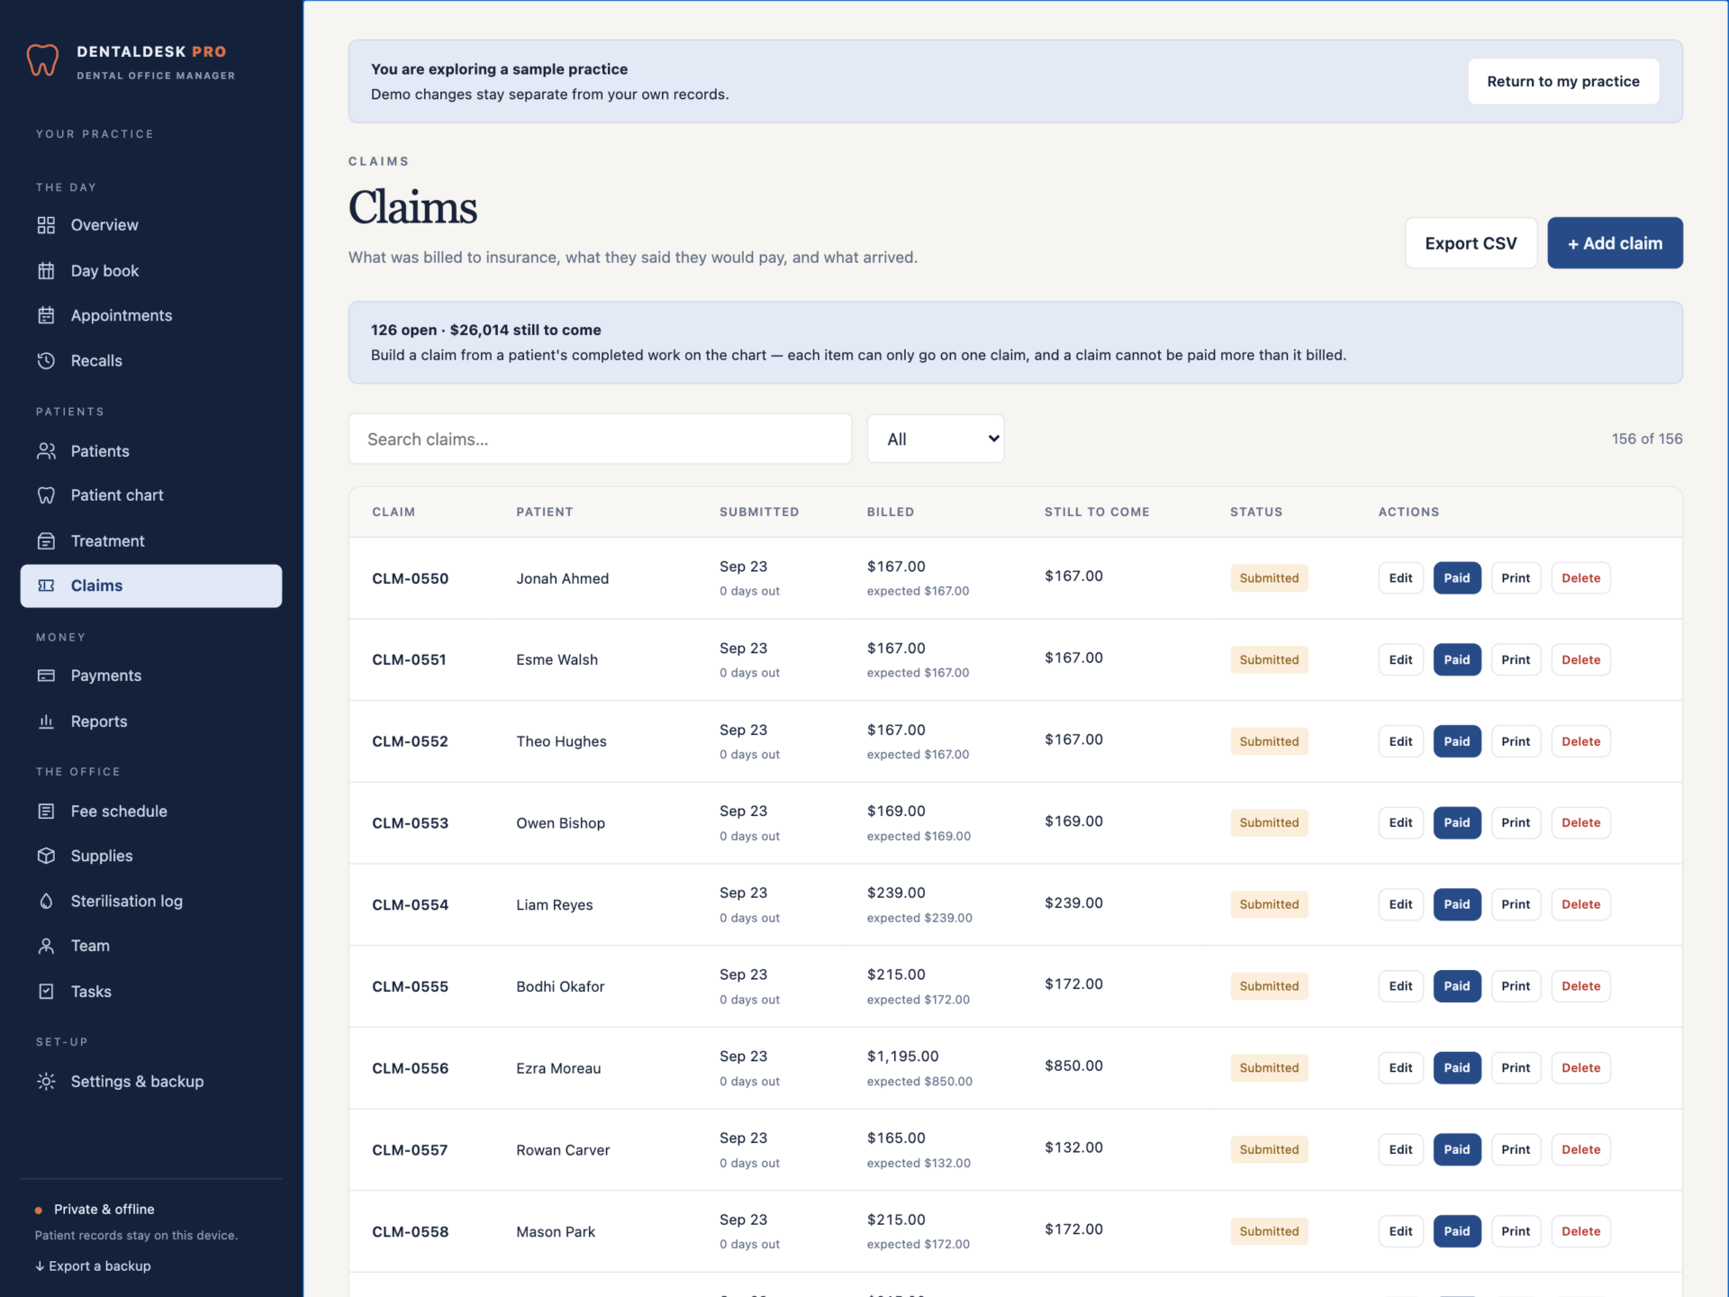Open the Recalls section
This screenshot has width=1729, height=1297.
[x=151, y=360]
